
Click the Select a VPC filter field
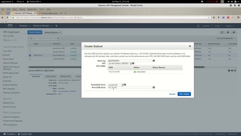(x=14, y=40)
